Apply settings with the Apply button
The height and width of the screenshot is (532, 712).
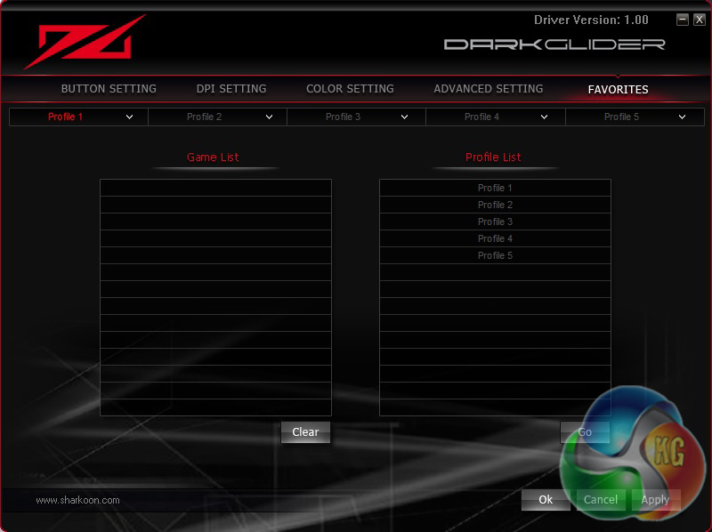click(656, 500)
